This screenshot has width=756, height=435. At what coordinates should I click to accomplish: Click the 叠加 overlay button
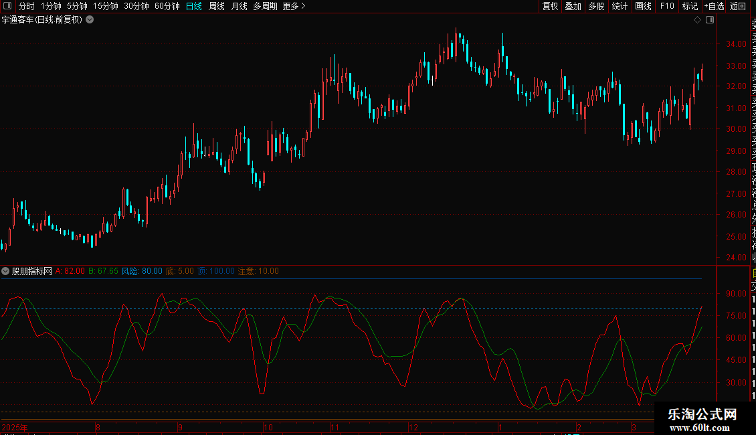(x=573, y=6)
